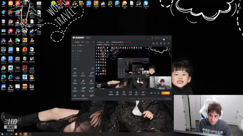Click the taskbar search icon
This screenshot has width=243, height=136.
7,134
